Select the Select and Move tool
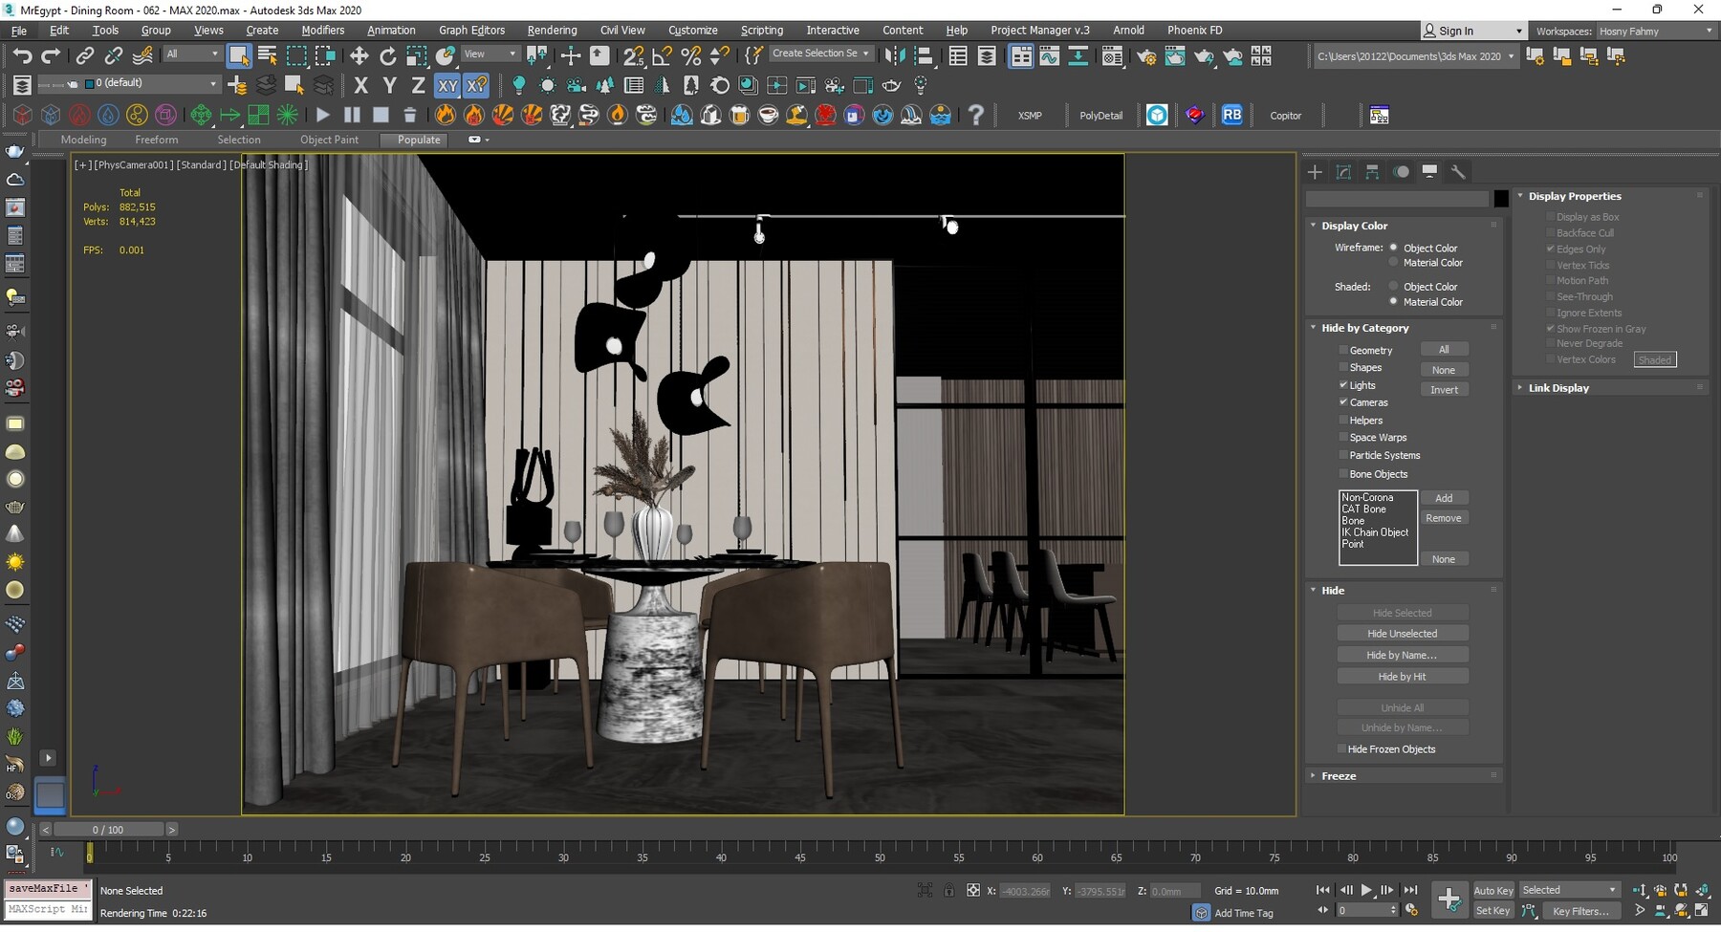 [359, 55]
